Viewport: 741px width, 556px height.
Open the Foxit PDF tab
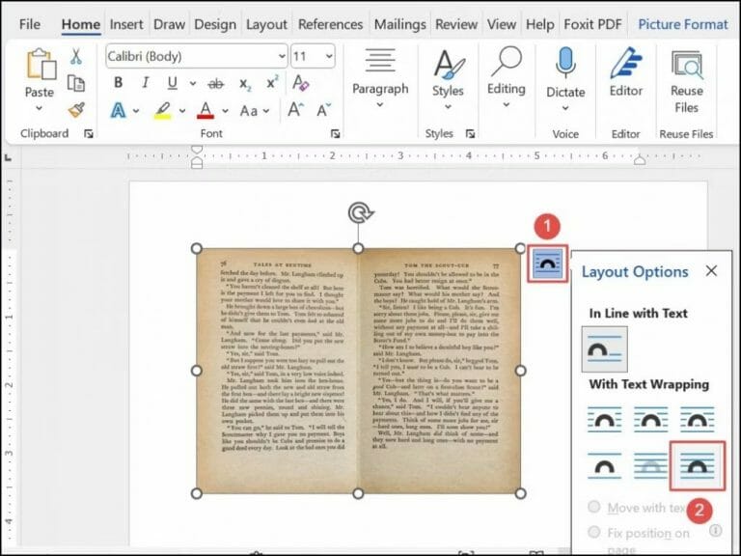(x=592, y=24)
